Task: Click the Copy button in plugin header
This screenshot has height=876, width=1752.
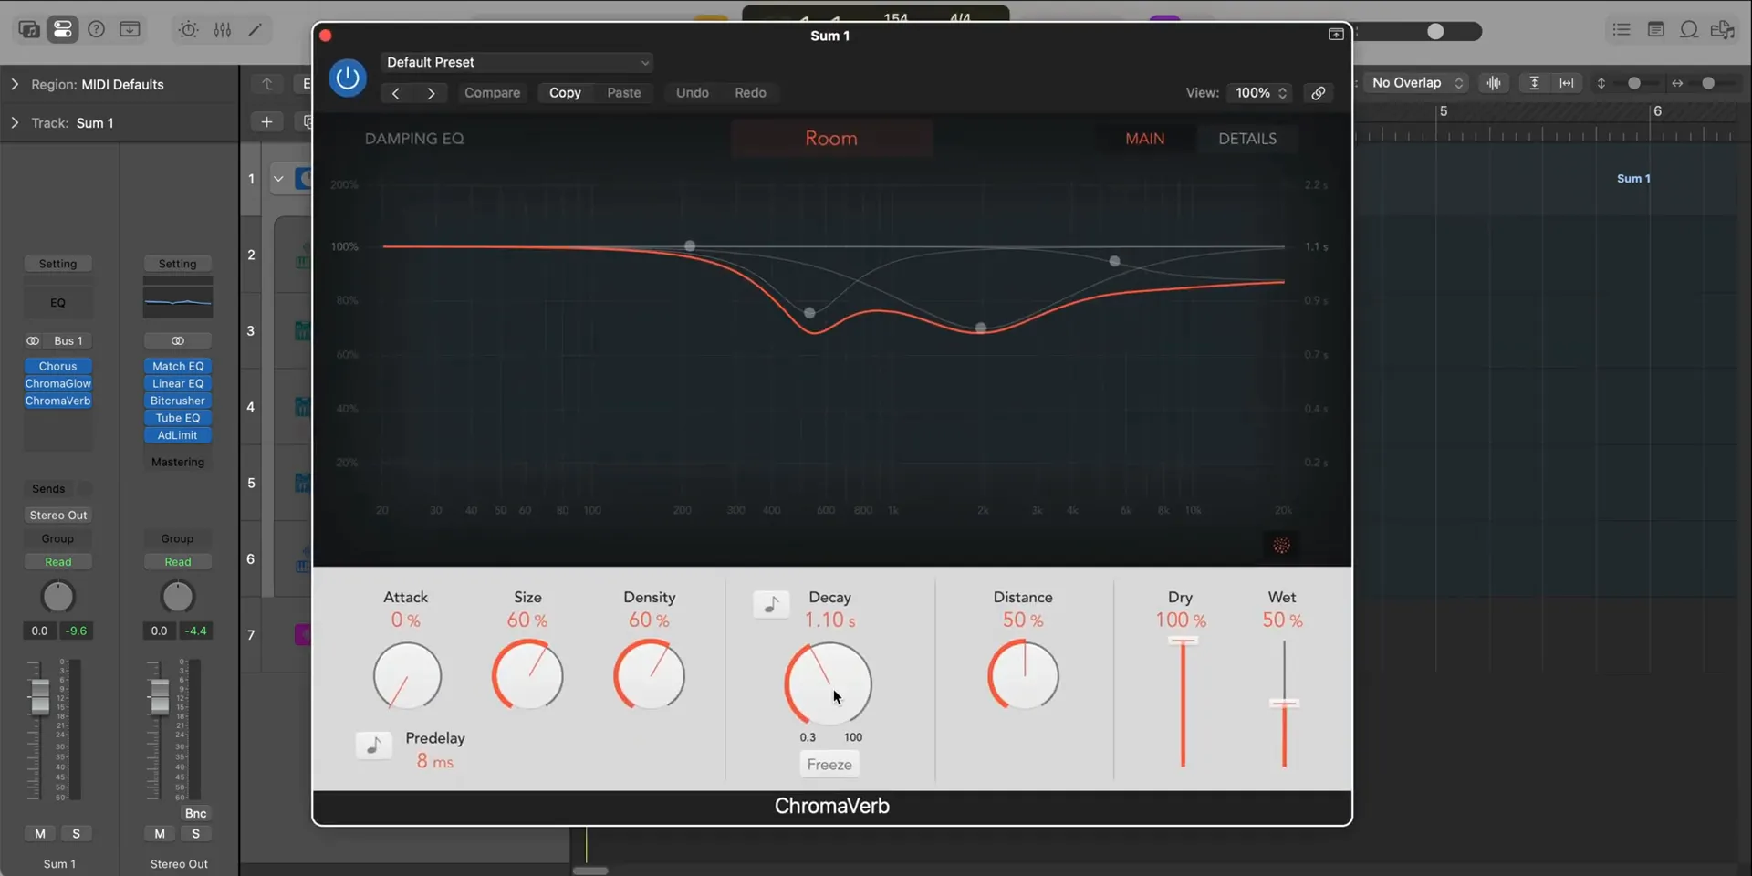Action: (x=565, y=93)
